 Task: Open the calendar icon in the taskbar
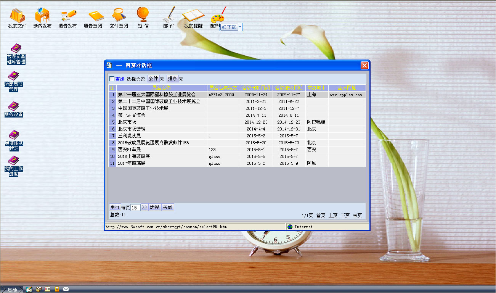pos(48,290)
